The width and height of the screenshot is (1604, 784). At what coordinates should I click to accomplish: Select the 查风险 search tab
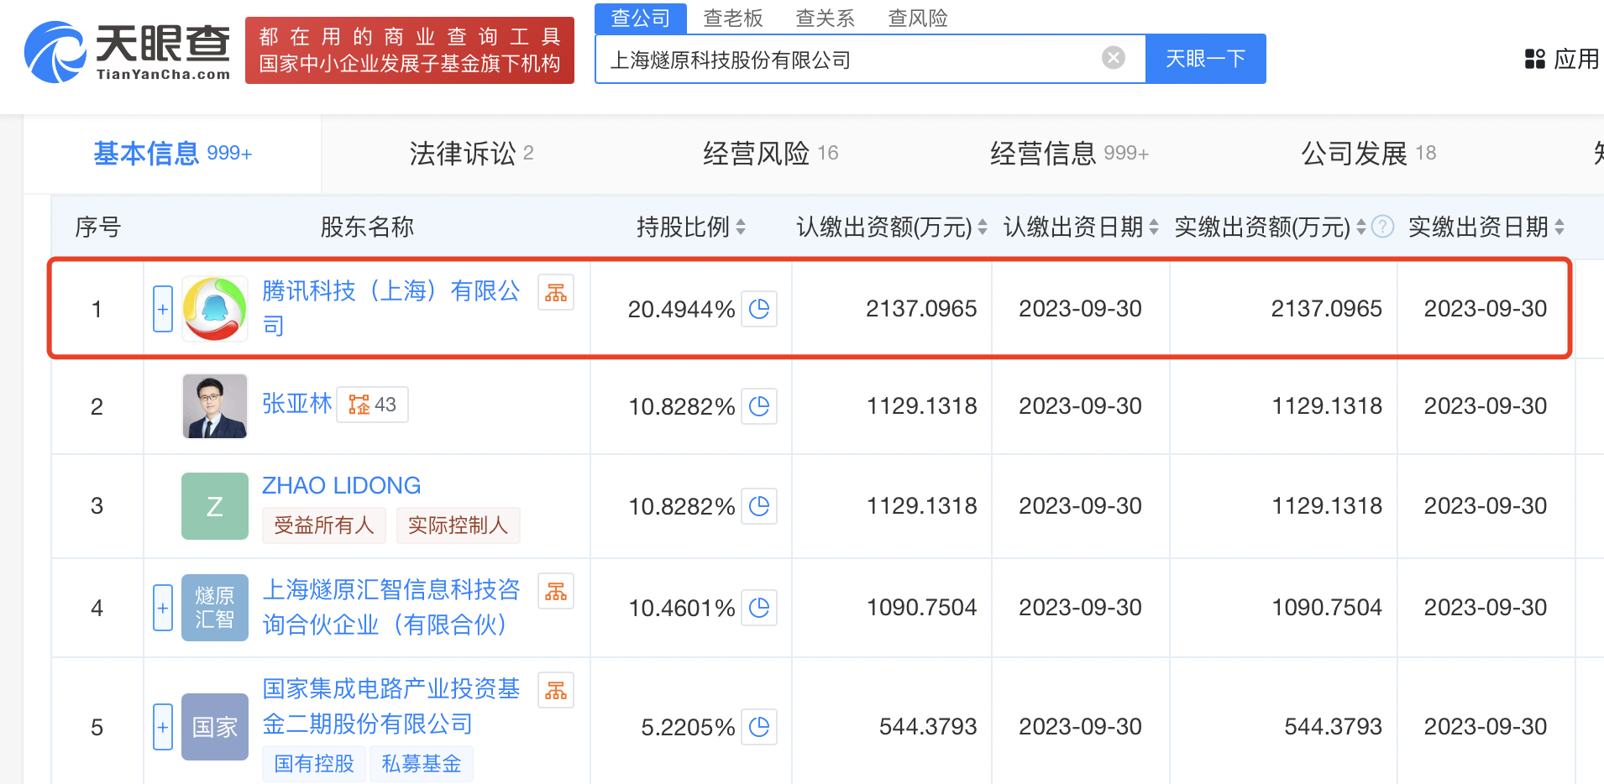pos(918,18)
